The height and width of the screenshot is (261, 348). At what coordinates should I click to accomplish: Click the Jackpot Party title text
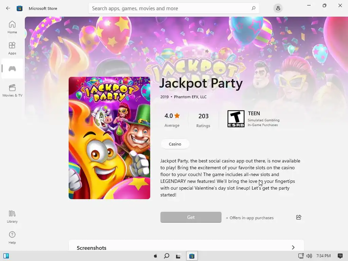coord(201,84)
